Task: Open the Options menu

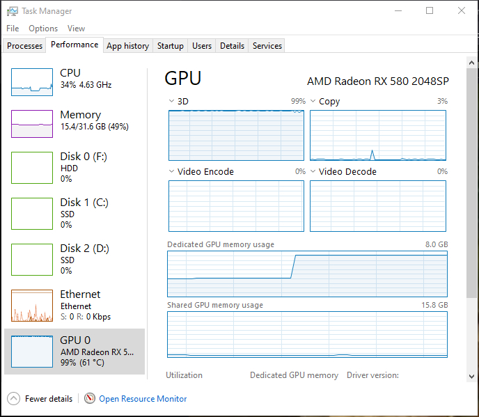Action: click(x=43, y=29)
